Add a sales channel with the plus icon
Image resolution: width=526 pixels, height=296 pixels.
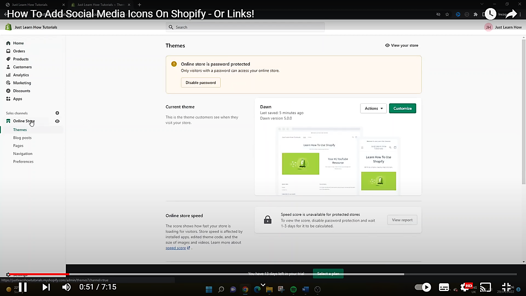tap(57, 113)
